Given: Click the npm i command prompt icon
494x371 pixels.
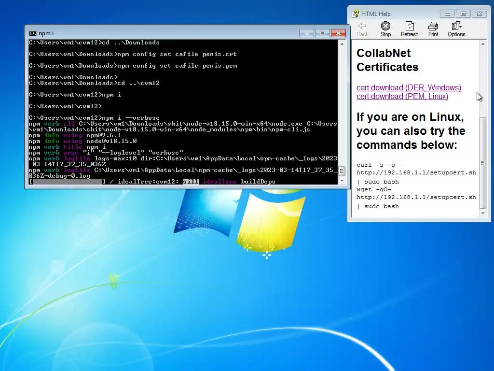Looking at the screenshot, I should (x=32, y=33).
